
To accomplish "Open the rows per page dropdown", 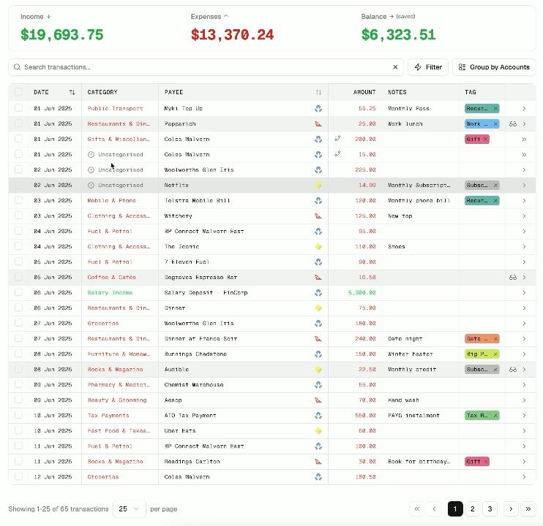I will 129,509.
